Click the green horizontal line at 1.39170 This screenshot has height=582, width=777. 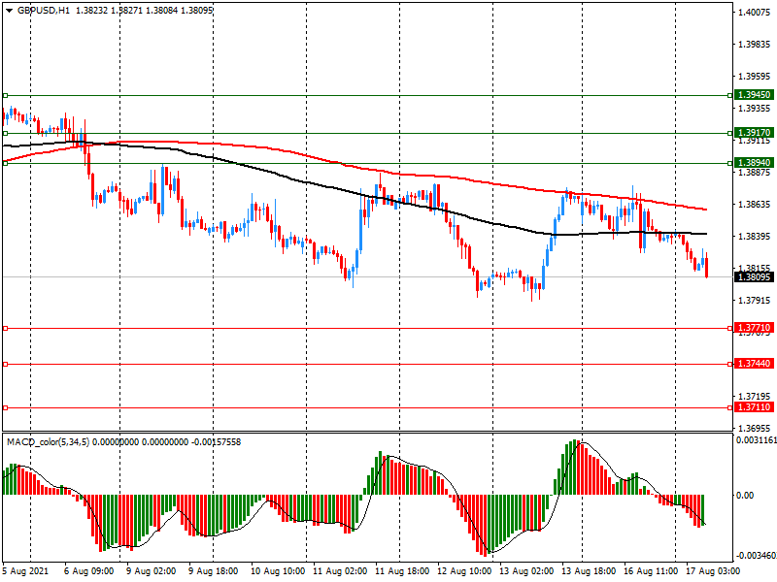tap(367, 133)
